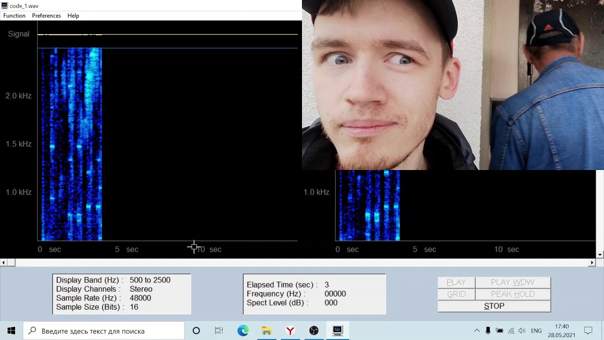Viewport: 604px width, 340px height.
Task: Open the Windows Start menu
Action: point(11,331)
